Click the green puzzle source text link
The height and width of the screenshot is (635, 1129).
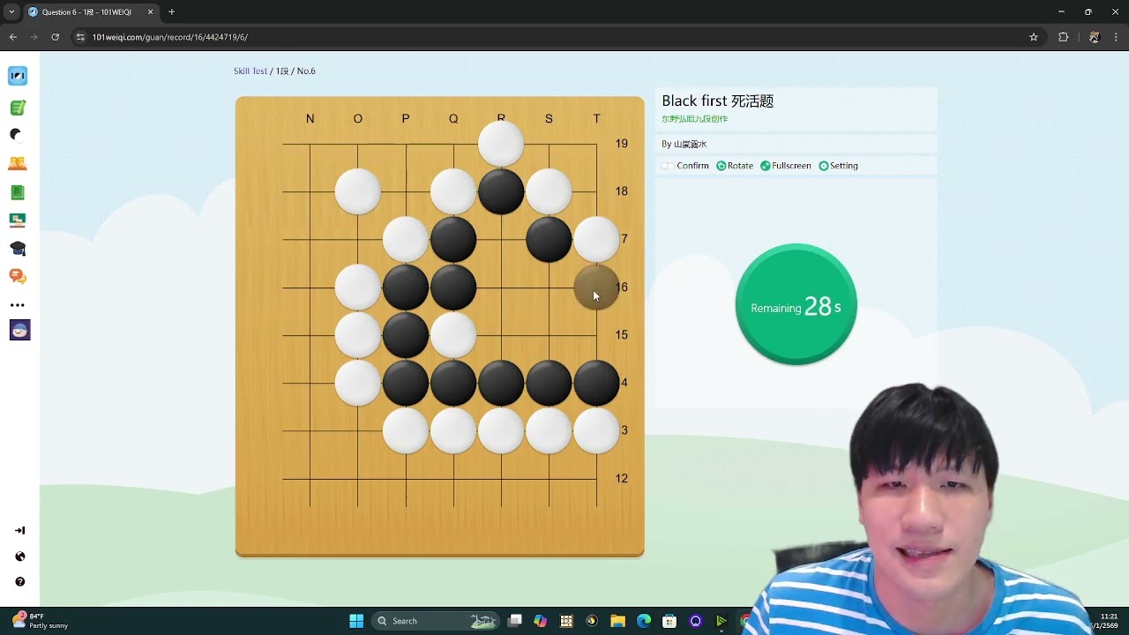point(695,119)
